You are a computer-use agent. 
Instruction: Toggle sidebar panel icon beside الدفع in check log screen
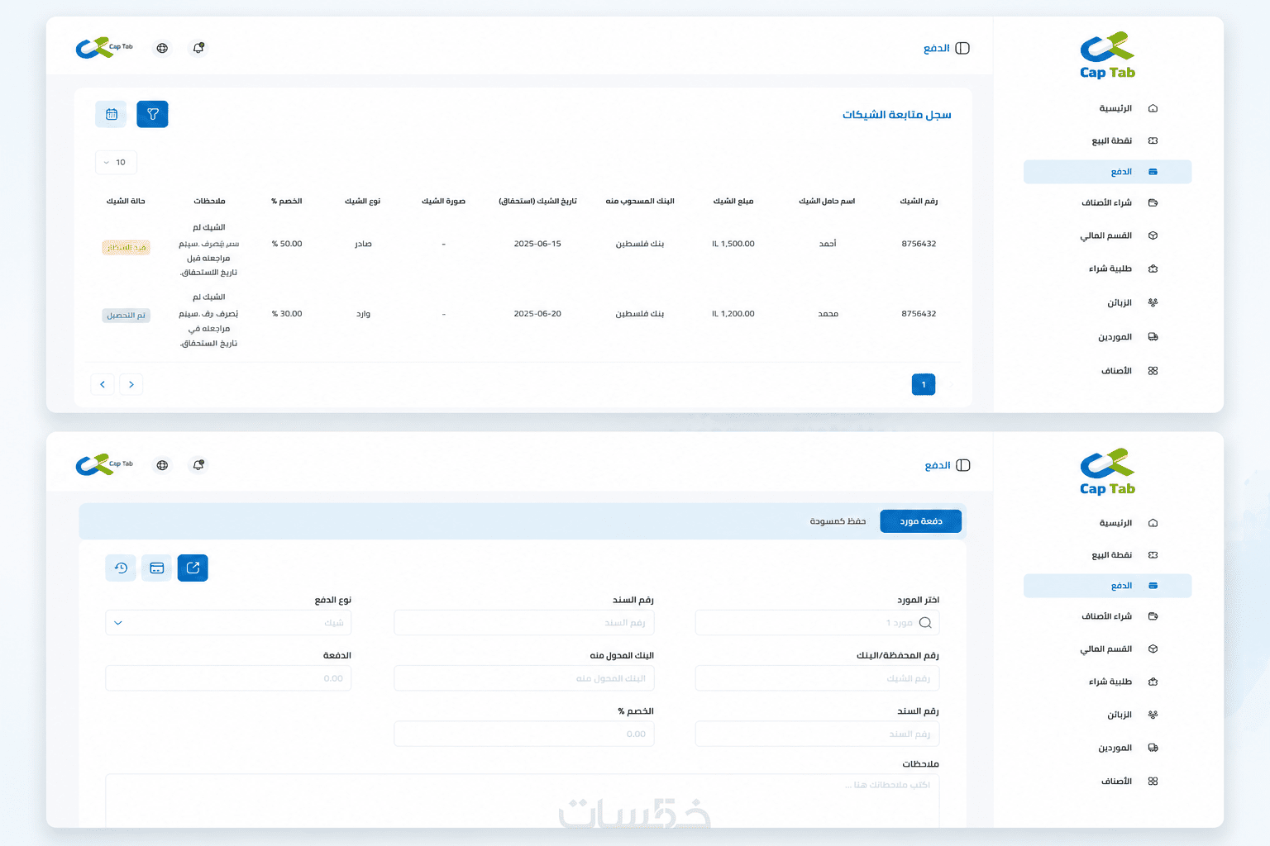click(962, 48)
